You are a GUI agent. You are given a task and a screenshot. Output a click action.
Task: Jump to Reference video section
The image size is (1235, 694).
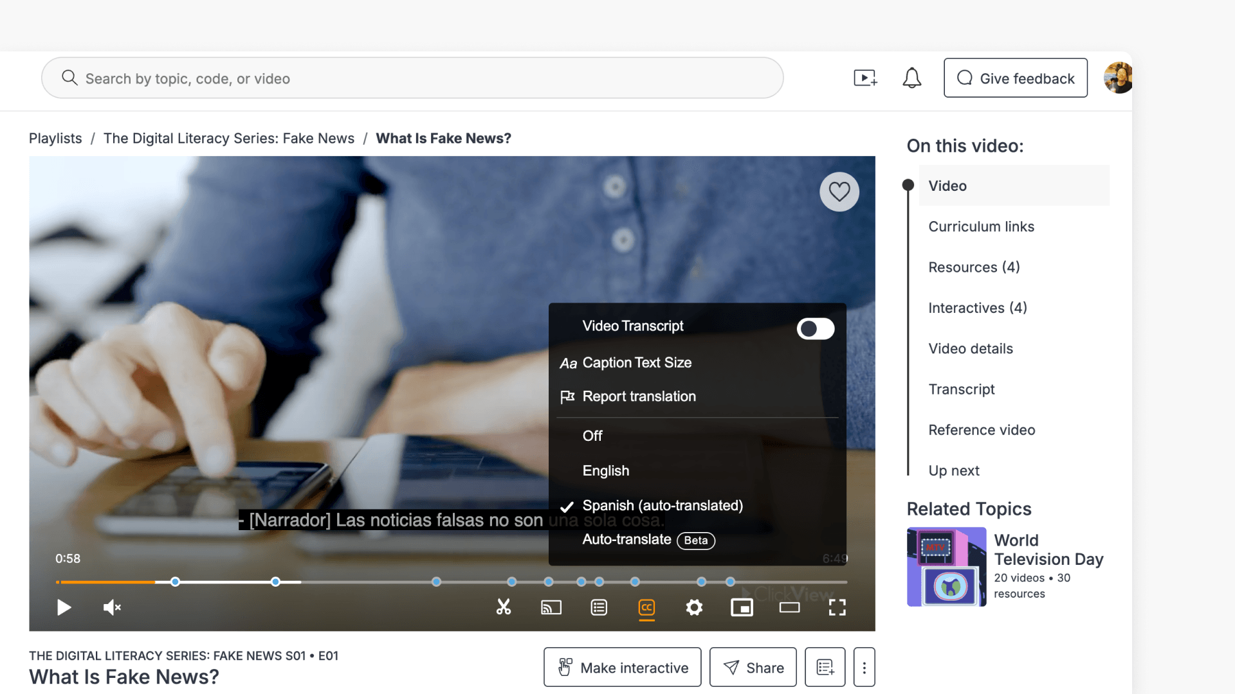pos(982,430)
